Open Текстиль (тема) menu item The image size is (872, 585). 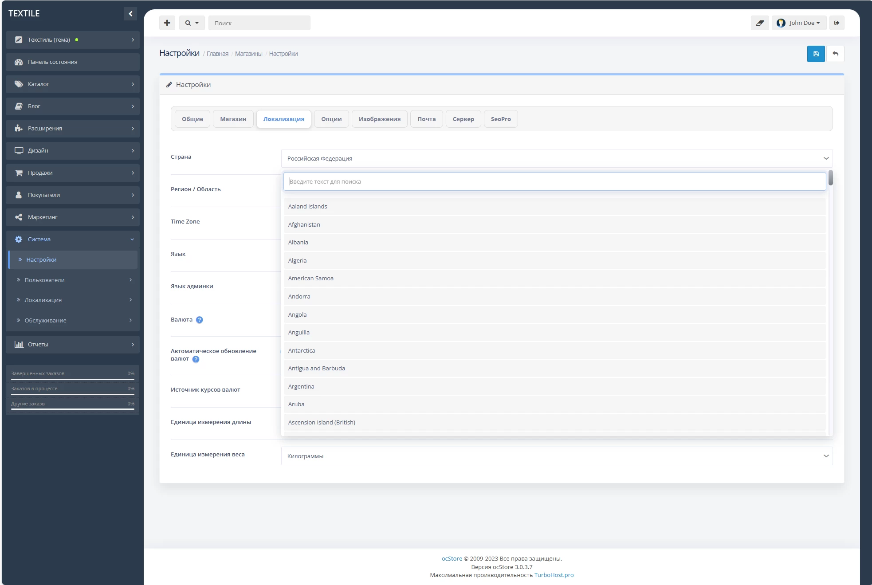pyautogui.click(x=73, y=40)
